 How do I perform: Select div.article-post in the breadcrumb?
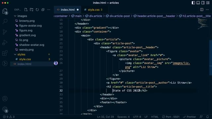pyautogui.click(x=118, y=16)
